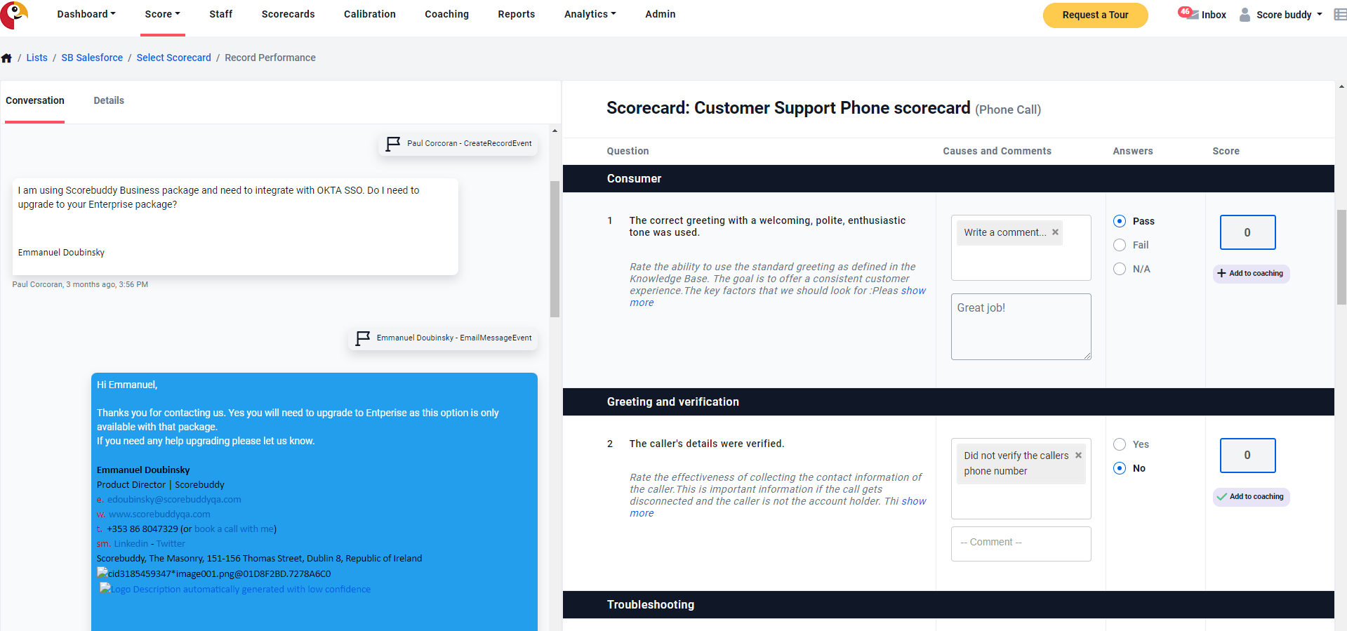
Task: Select N/A for the greeting question
Action: coord(1120,269)
